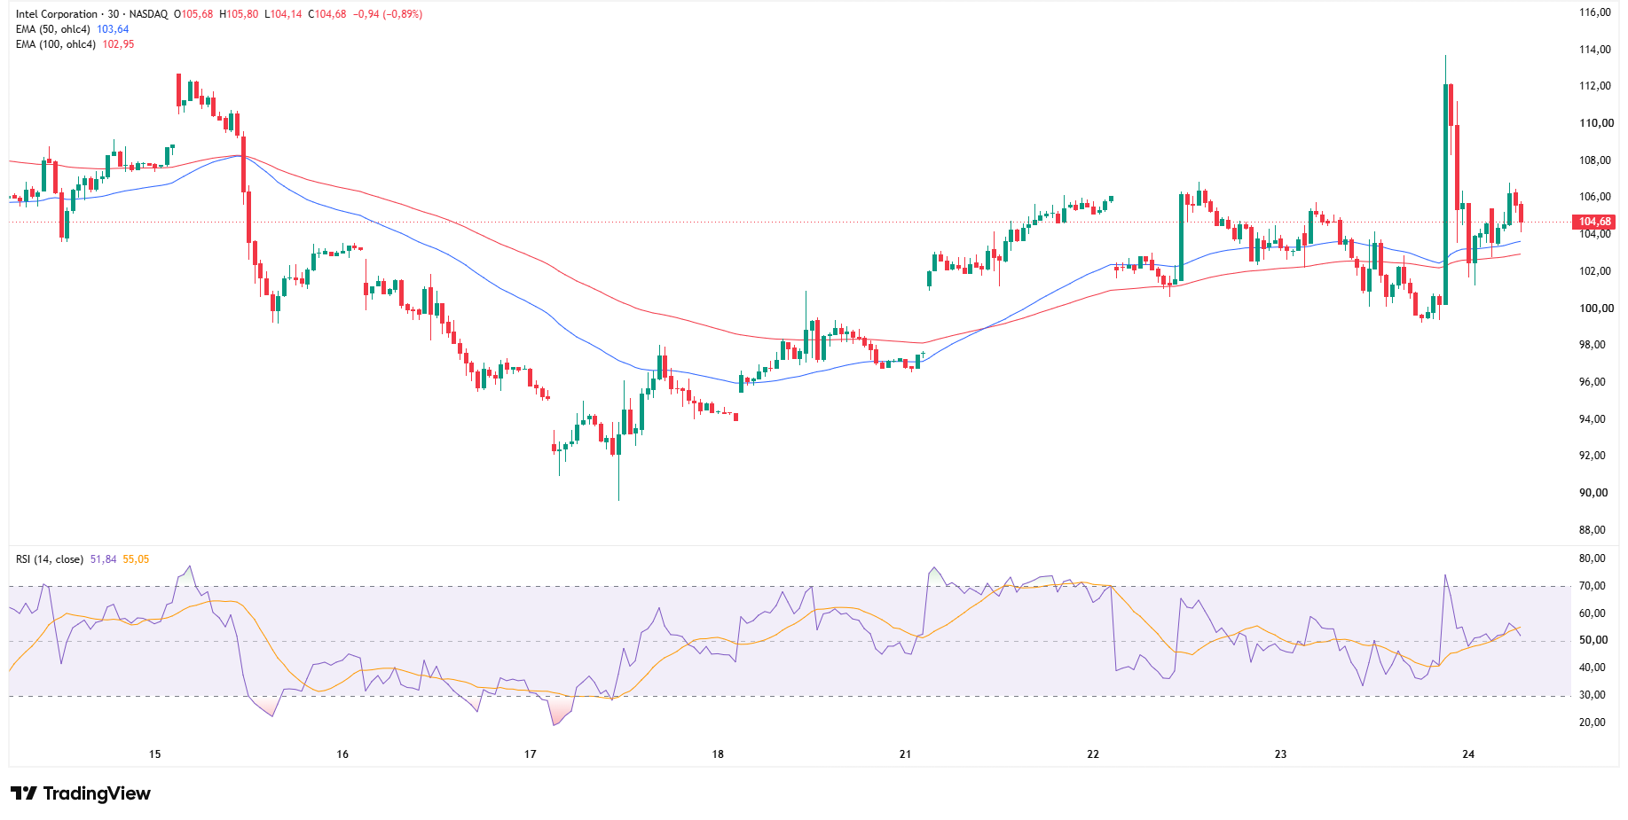The image size is (1628, 820).
Task: Click the 106,00 price scale label
Action: 1595,197
